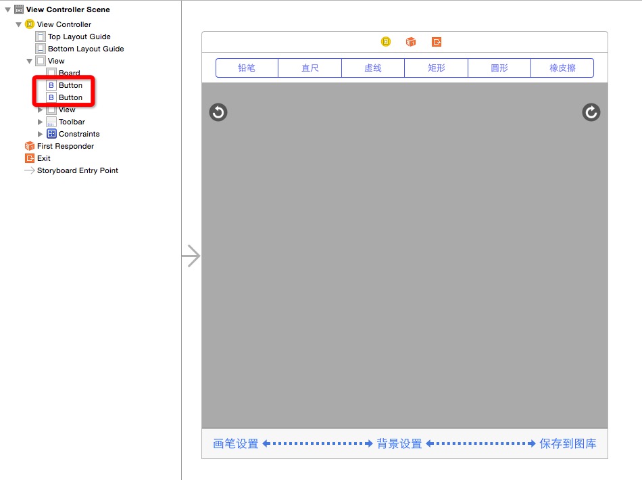642x480 pixels.
Task: Click the gray Board drawing area
Action: coord(405,256)
